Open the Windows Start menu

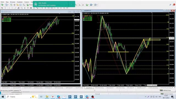[3, 97]
